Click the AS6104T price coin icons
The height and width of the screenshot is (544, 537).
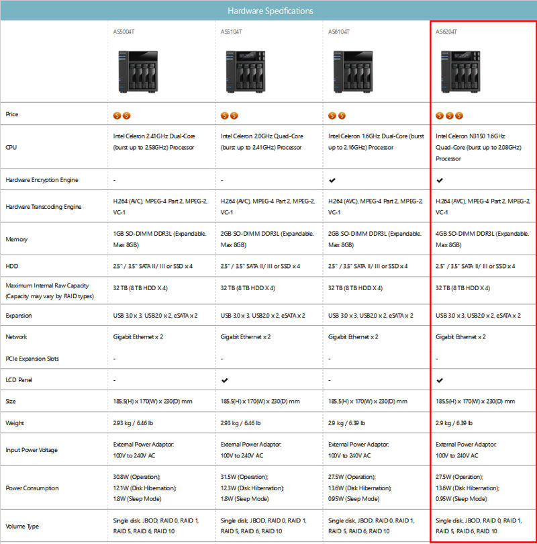[x=336, y=116]
